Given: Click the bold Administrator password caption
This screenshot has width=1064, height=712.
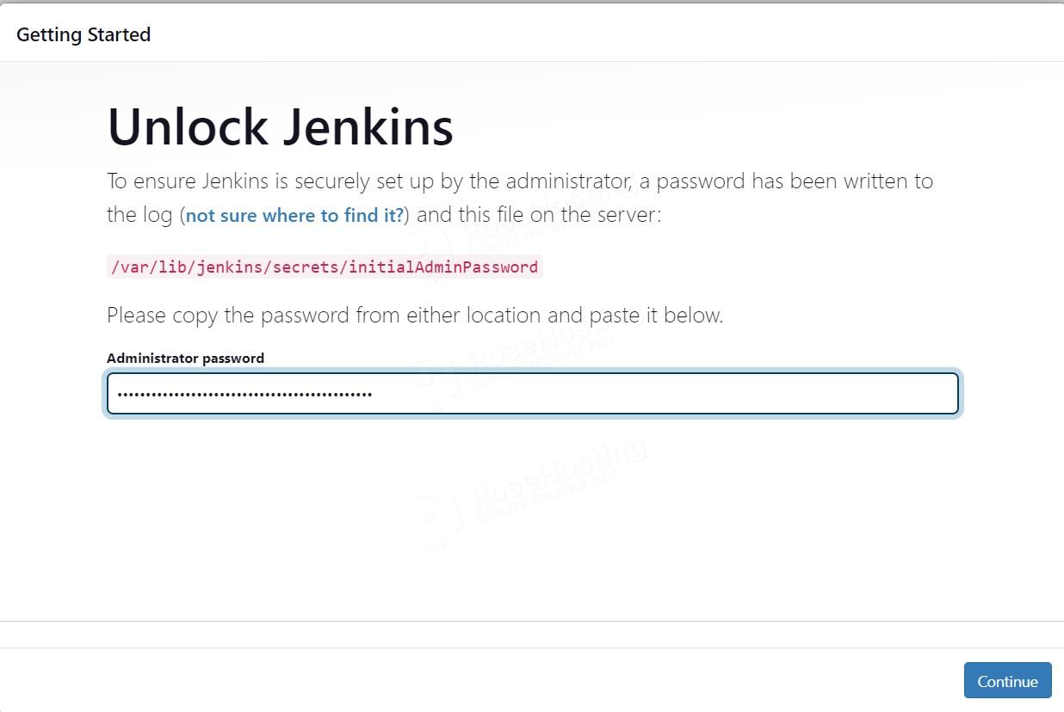Looking at the screenshot, I should pyautogui.click(x=185, y=358).
